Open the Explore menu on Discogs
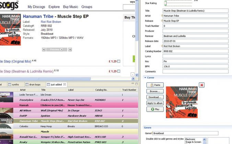232x144 pixels. (54, 7)
